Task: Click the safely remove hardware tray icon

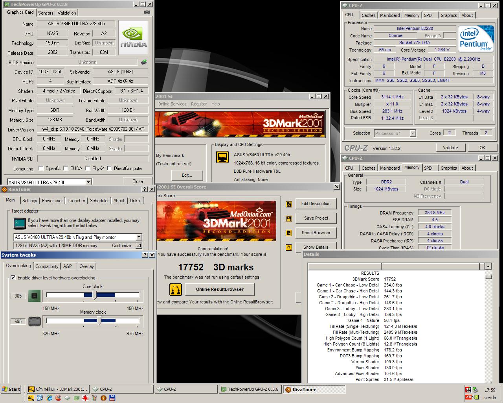Action: [475, 390]
